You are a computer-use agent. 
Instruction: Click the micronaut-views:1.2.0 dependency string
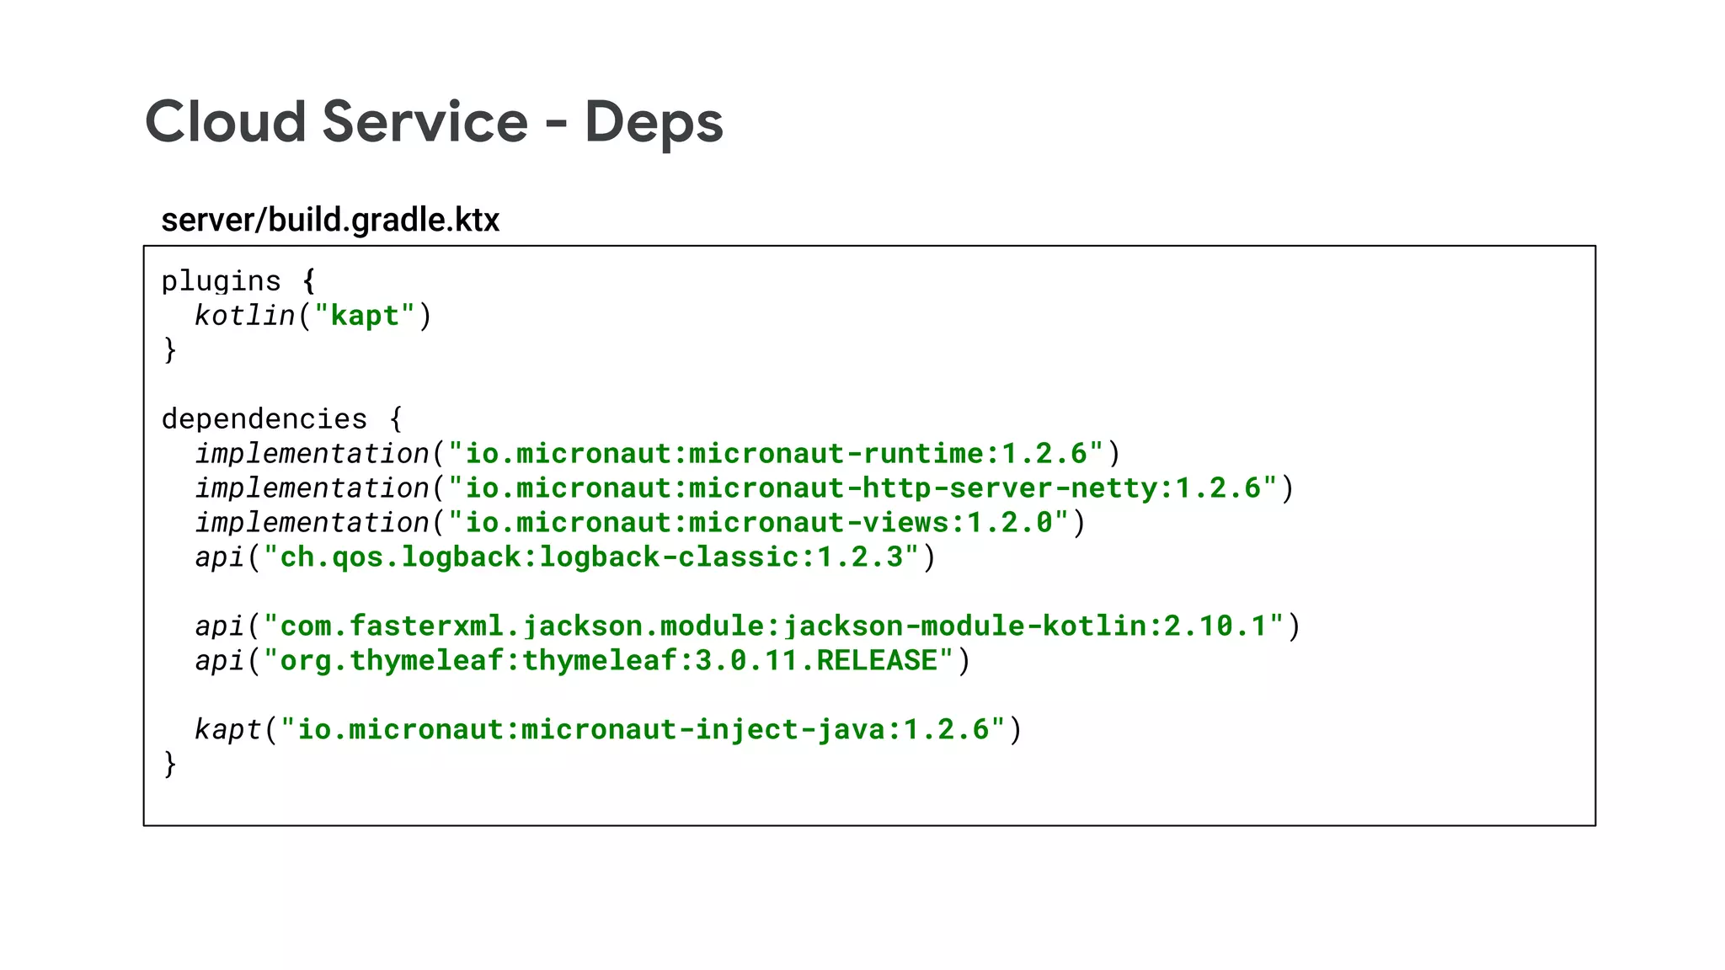tap(758, 522)
